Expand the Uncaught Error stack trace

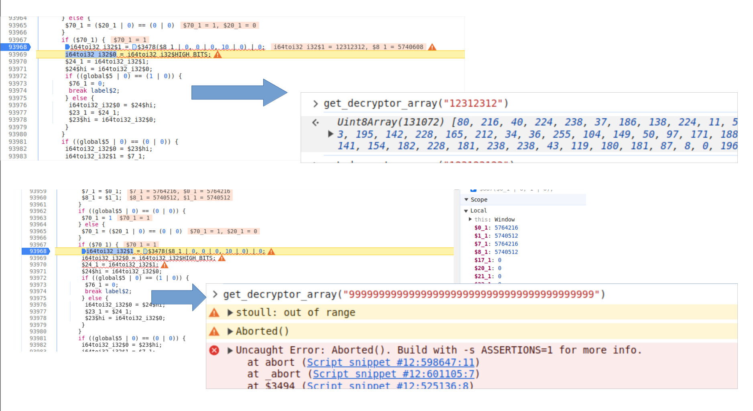click(x=230, y=350)
